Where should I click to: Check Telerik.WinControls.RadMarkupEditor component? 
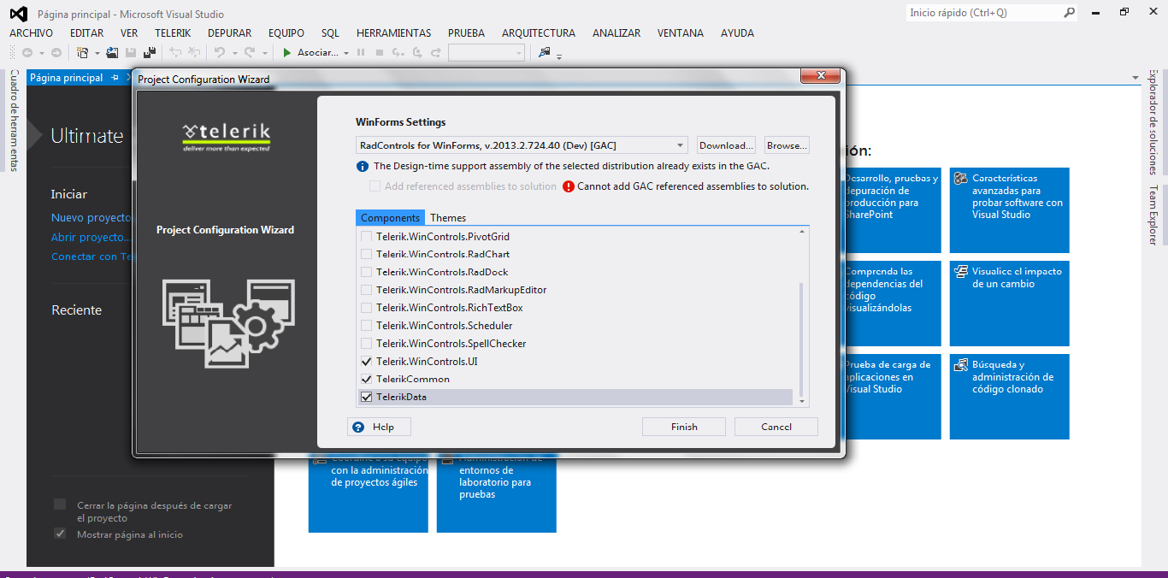click(x=367, y=290)
